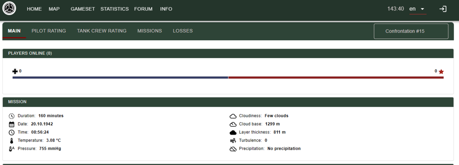Click the red star faction icon

coord(441,72)
